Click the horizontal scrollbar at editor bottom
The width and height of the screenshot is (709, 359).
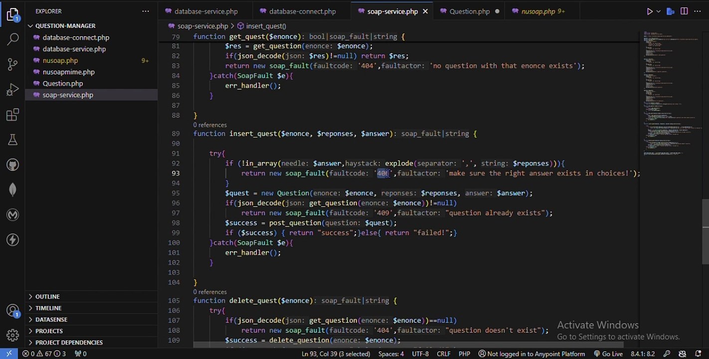(408, 345)
